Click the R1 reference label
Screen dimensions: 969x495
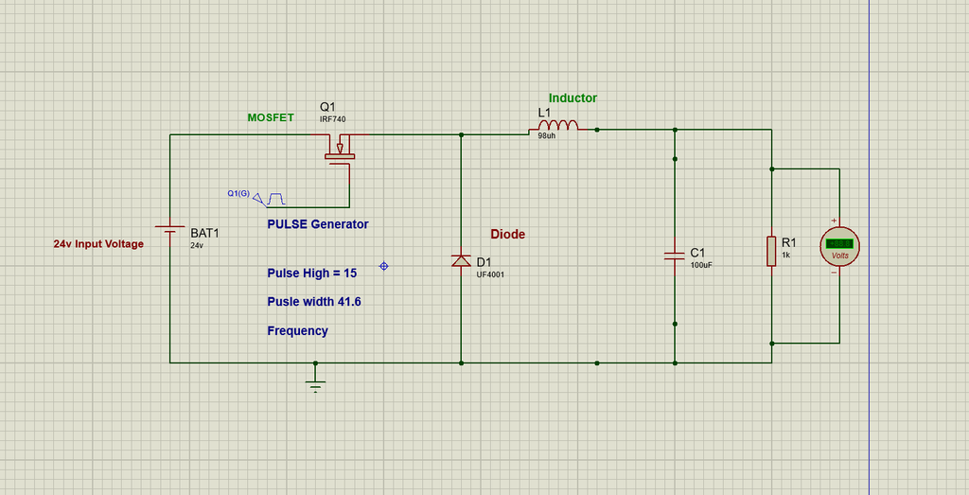(x=789, y=242)
